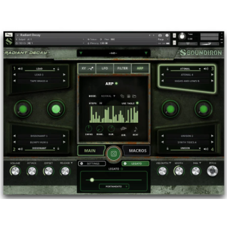
Task: Click next preset green arrow right of Init
Action: coord(146,53)
